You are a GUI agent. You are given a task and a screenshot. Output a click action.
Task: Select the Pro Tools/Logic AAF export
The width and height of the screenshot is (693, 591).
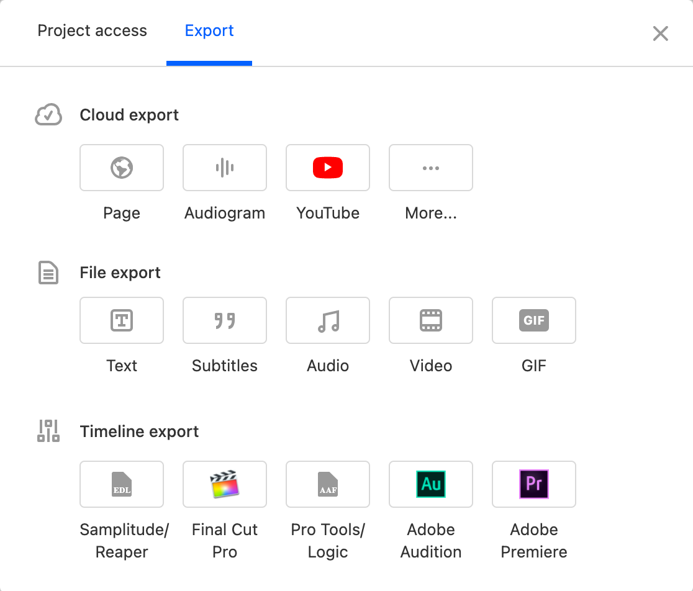tap(327, 484)
